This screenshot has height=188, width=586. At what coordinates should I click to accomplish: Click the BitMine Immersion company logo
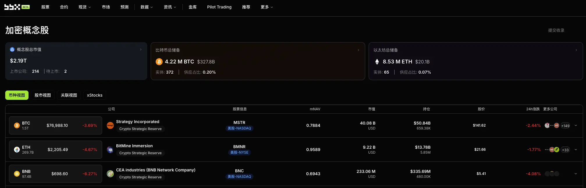pyautogui.click(x=110, y=150)
